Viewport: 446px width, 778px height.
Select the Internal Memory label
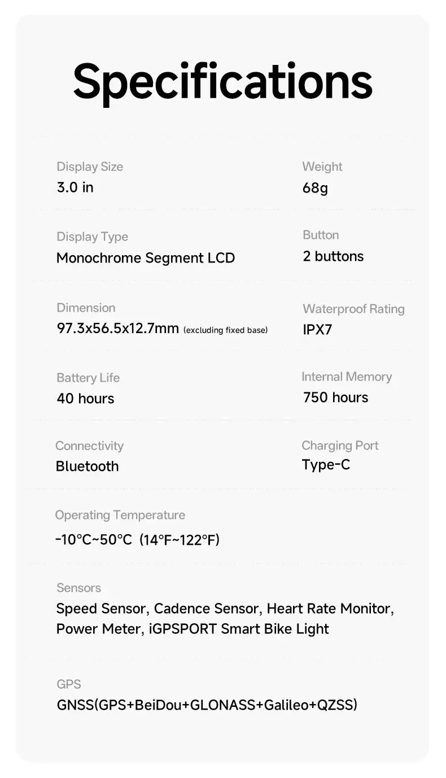click(347, 377)
